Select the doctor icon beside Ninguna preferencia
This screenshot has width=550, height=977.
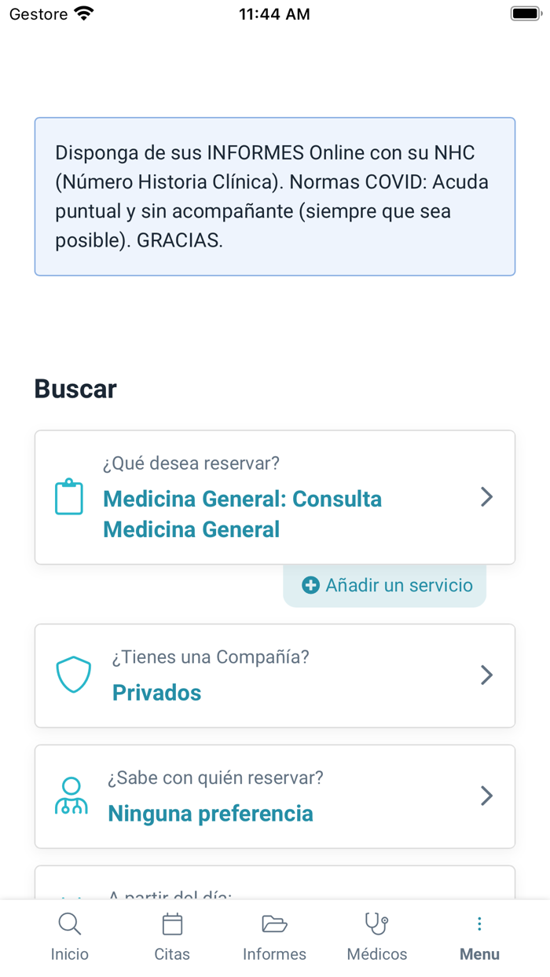[x=71, y=796]
